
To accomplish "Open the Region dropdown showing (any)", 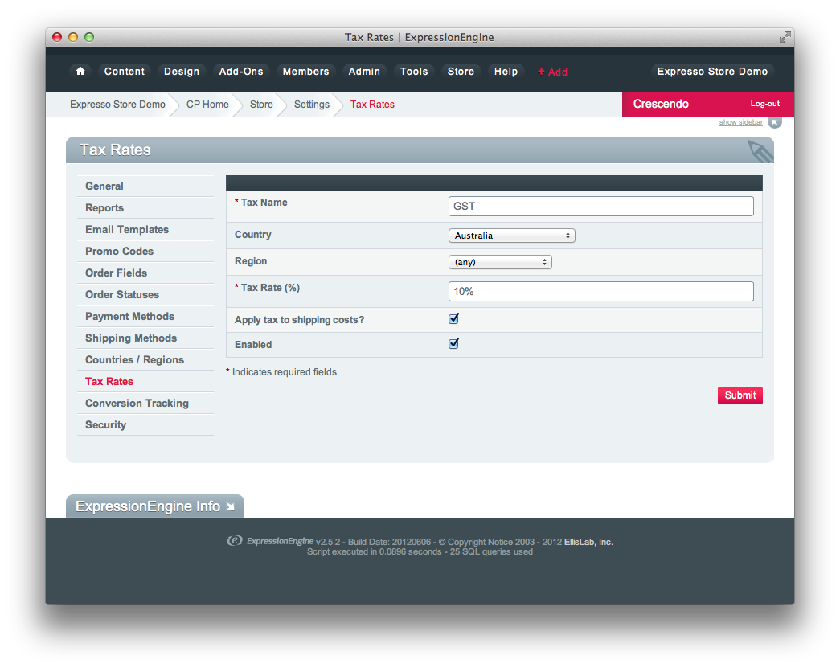I will [x=500, y=262].
